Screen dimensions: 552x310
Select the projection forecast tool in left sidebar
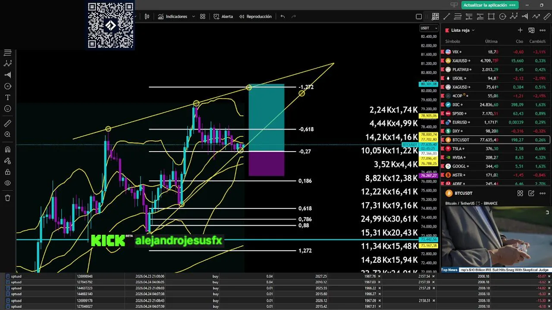click(7, 74)
